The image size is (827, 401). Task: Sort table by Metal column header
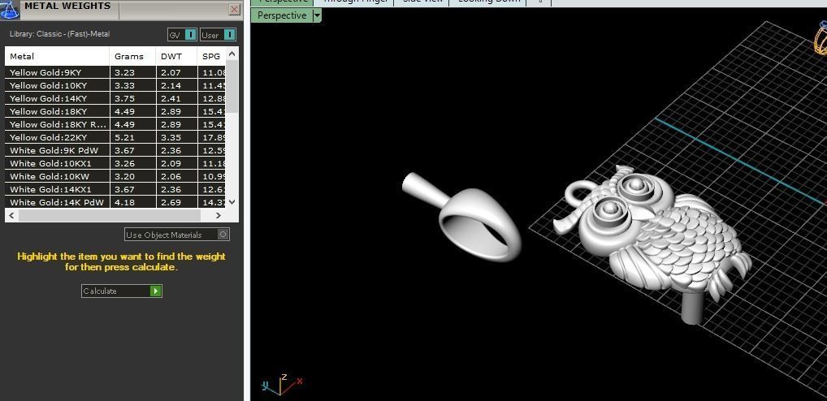tap(57, 56)
